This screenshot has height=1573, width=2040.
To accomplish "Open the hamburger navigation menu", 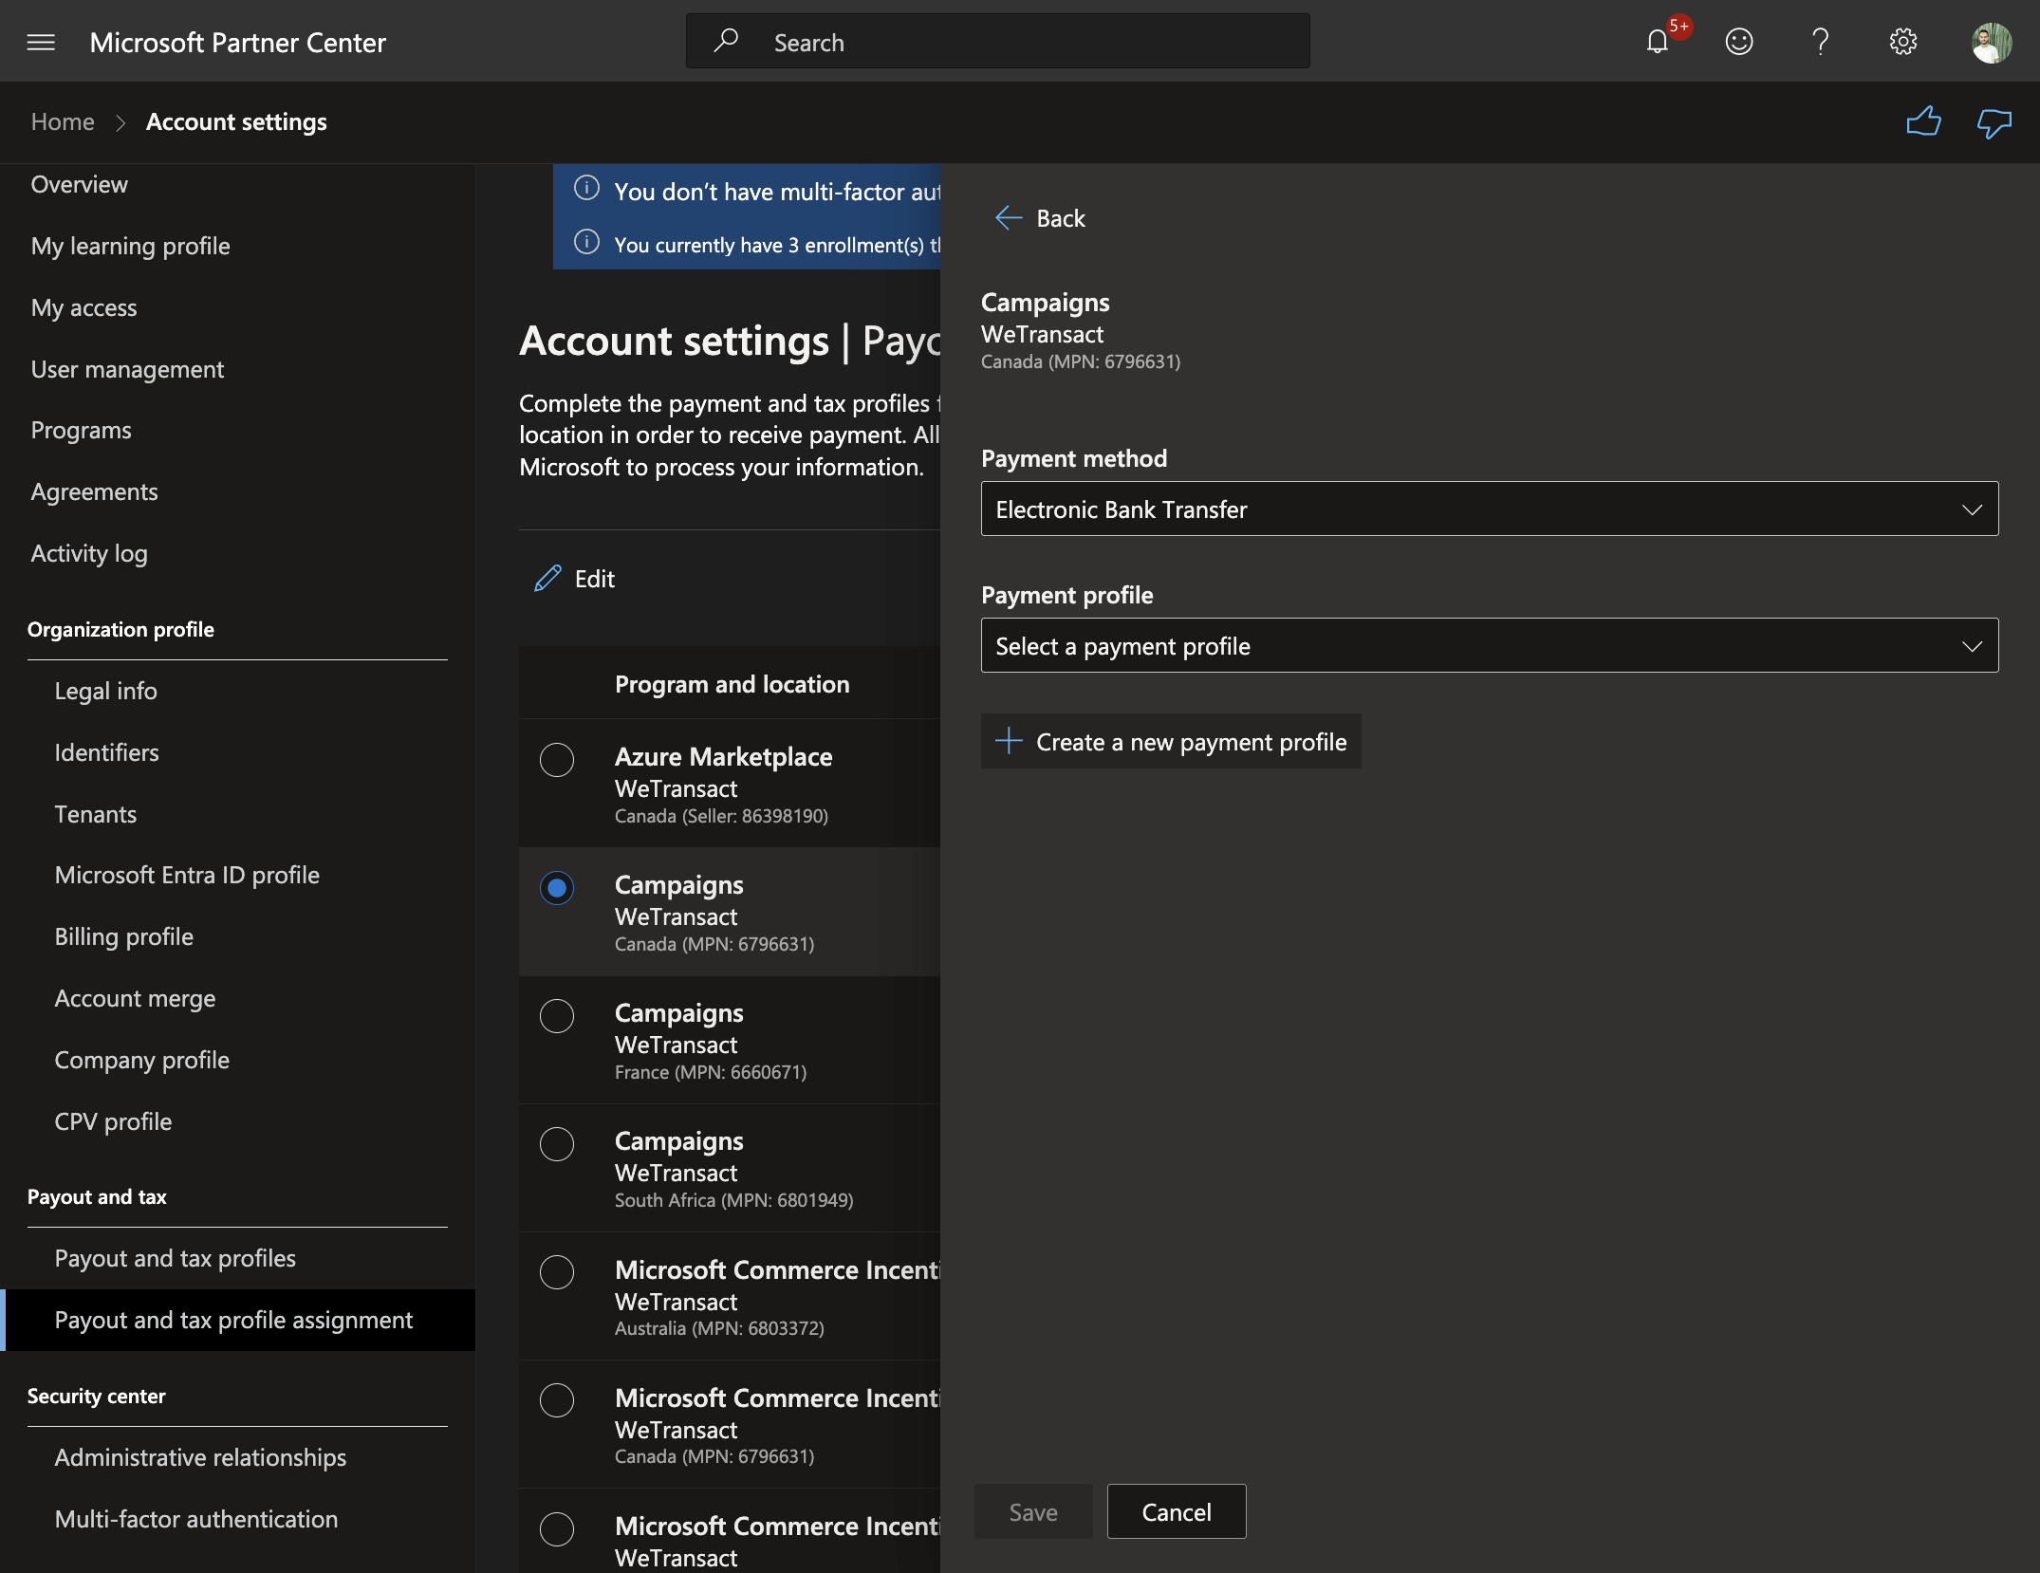I will (41, 42).
